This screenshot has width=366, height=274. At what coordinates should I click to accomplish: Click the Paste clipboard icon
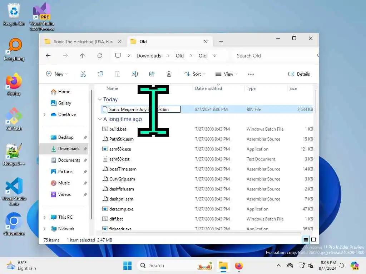click(x=117, y=74)
